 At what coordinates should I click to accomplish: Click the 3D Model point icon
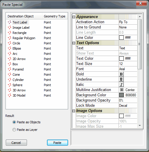pyautogui.click(x=10, y=95)
